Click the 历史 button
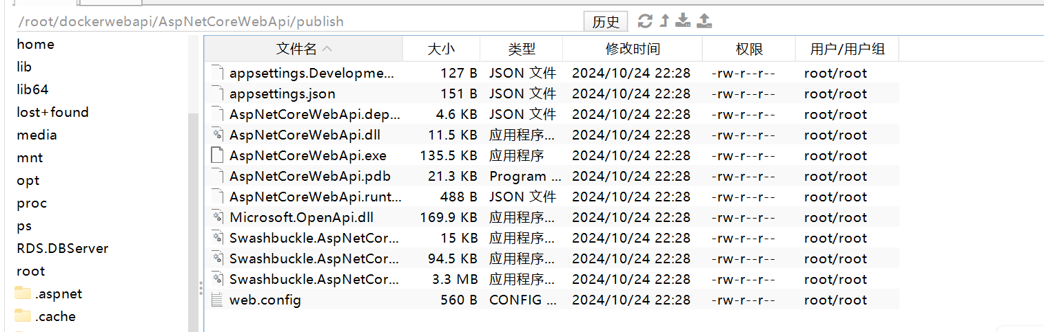1044x332 pixels. pos(606,22)
